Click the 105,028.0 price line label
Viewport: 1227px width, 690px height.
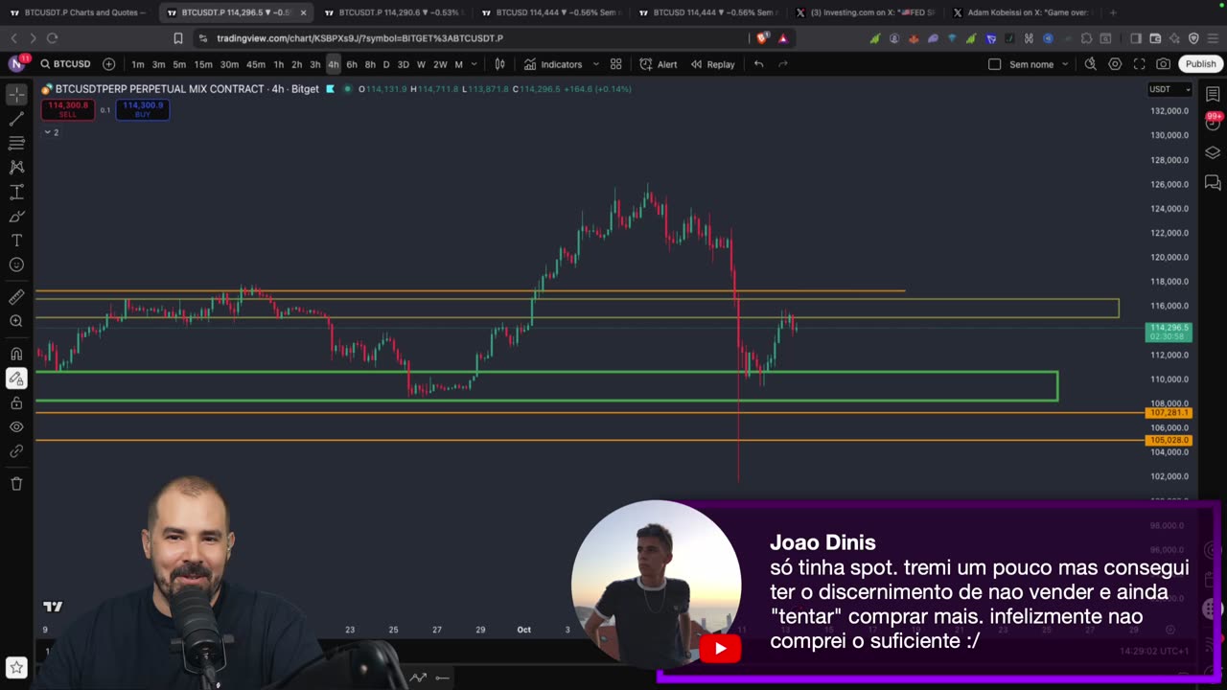[1169, 441]
